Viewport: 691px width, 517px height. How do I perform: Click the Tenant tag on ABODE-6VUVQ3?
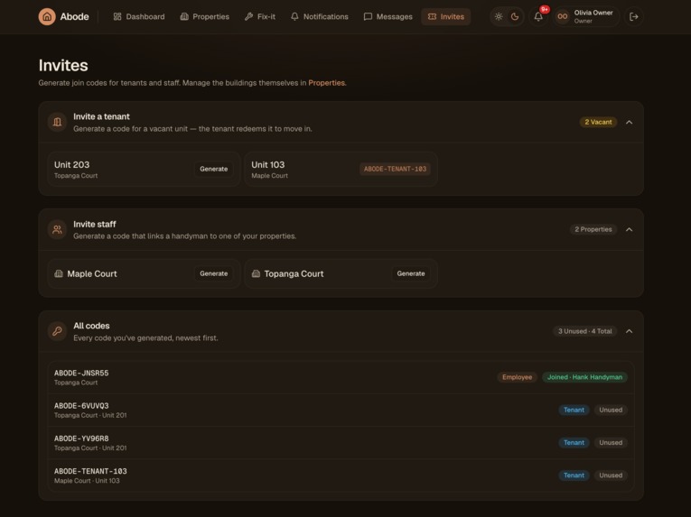[574, 410]
